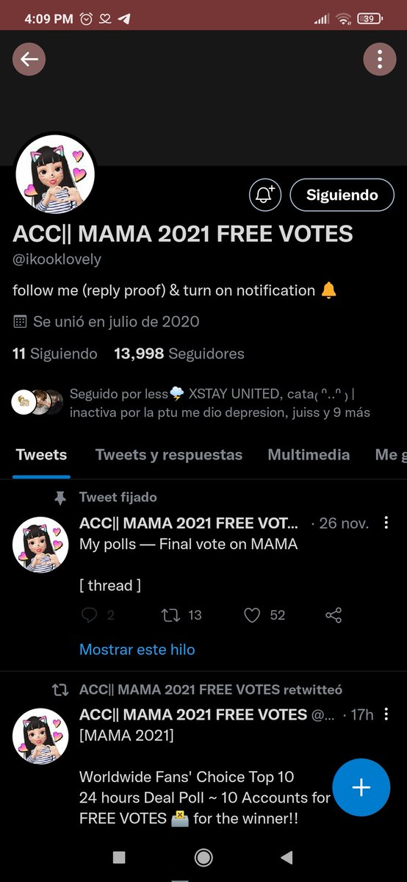Open Mostrar este hilo link
The height and width of the screenshot is (882, 407).
coord(137,650)
